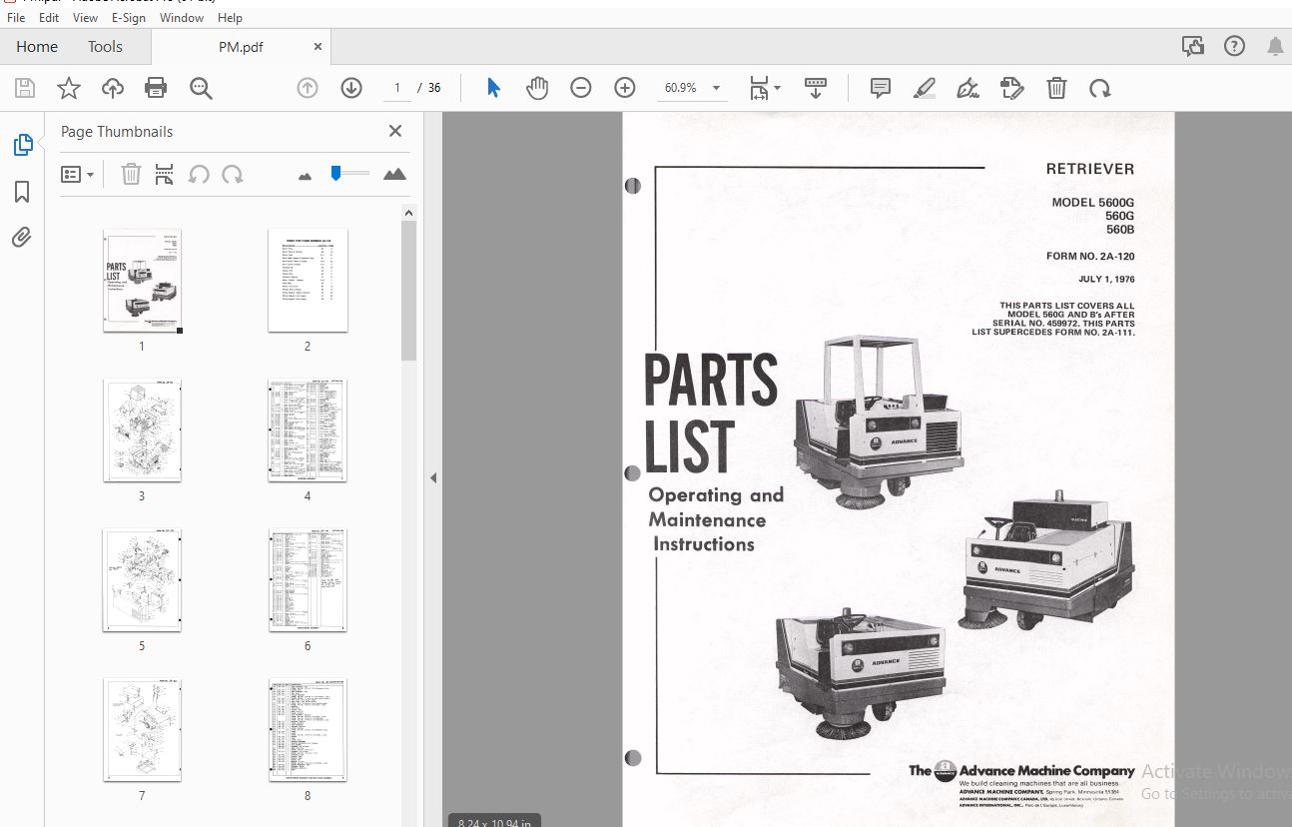Collapse the navigation pane arrow

(x=433, y=478)
